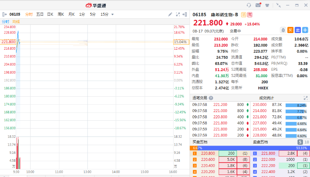Select 10-level order book depth
310x177 pixels.
306,142
